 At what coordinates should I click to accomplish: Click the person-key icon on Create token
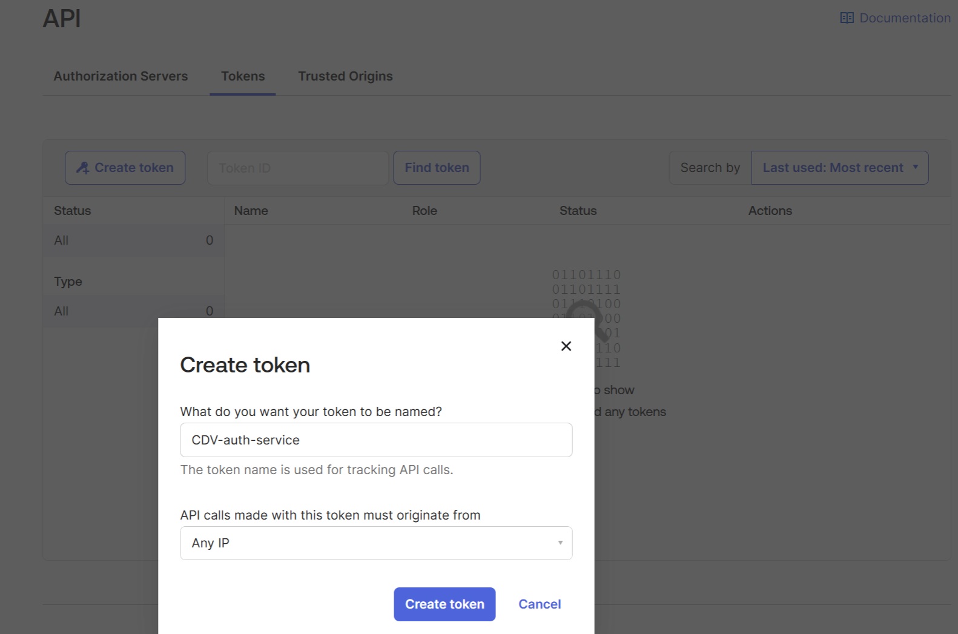(x=82, y=168)
